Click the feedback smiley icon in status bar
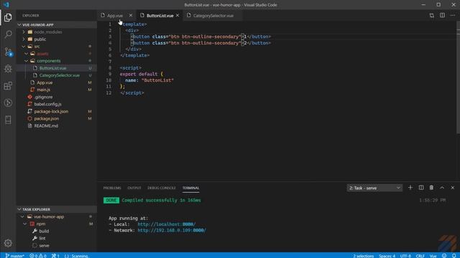 pos(444,256)
